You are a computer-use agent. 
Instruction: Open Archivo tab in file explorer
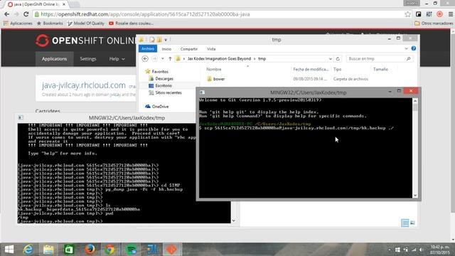(148, 49)
